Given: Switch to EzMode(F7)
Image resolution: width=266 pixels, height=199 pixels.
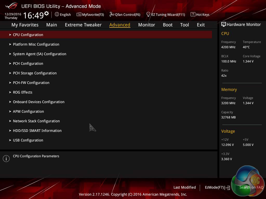Looking at the screenshot, I should (217, 188).
